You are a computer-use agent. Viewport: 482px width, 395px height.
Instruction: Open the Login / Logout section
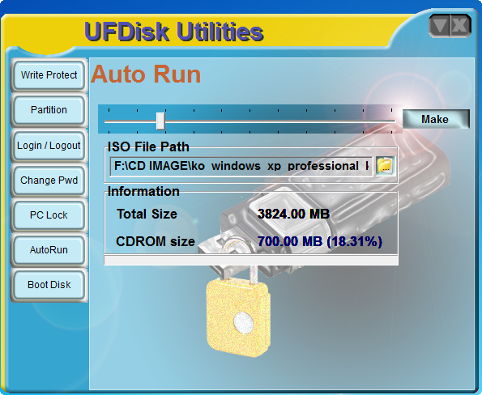[49, 145]
